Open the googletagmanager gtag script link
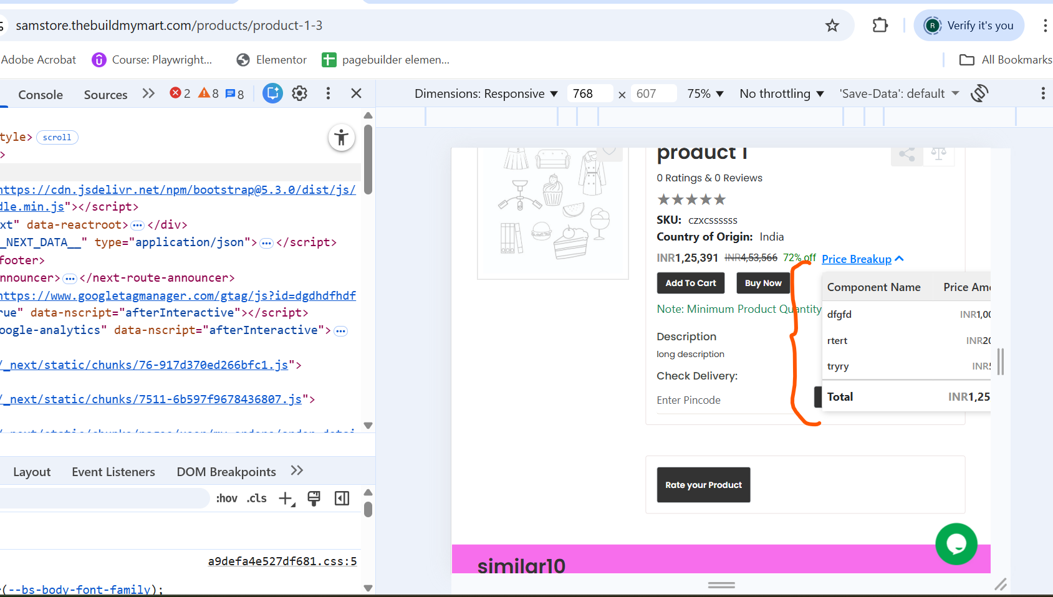Image resolution: width=1053 pixels, height=597 pixels. [178, 296]
